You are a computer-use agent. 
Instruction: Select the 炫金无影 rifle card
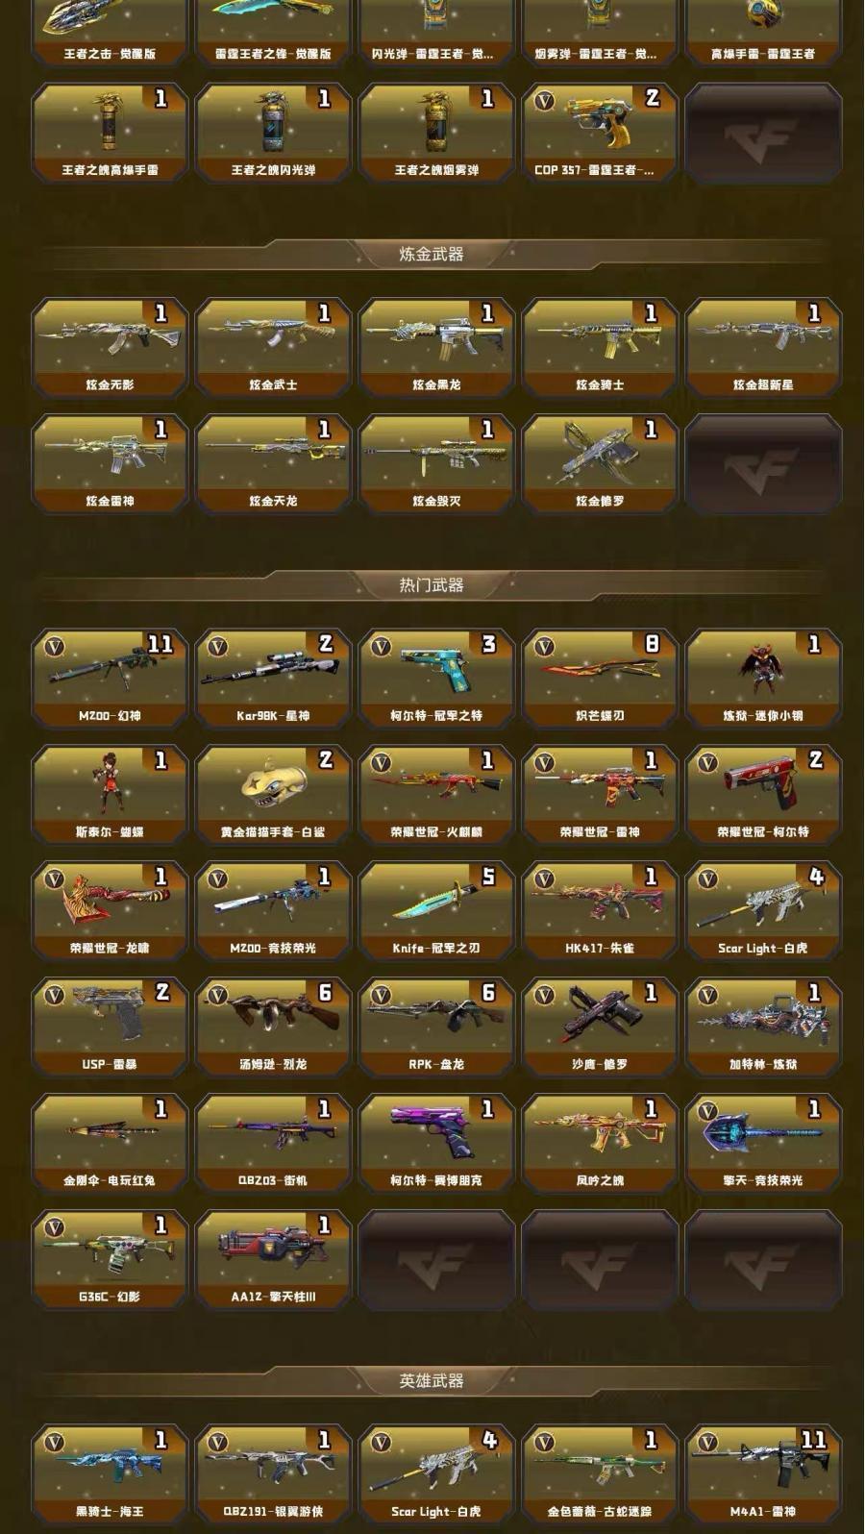[x=110, y=348]
